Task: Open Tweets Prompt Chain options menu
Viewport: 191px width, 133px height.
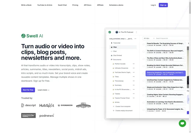Action: 134,98
